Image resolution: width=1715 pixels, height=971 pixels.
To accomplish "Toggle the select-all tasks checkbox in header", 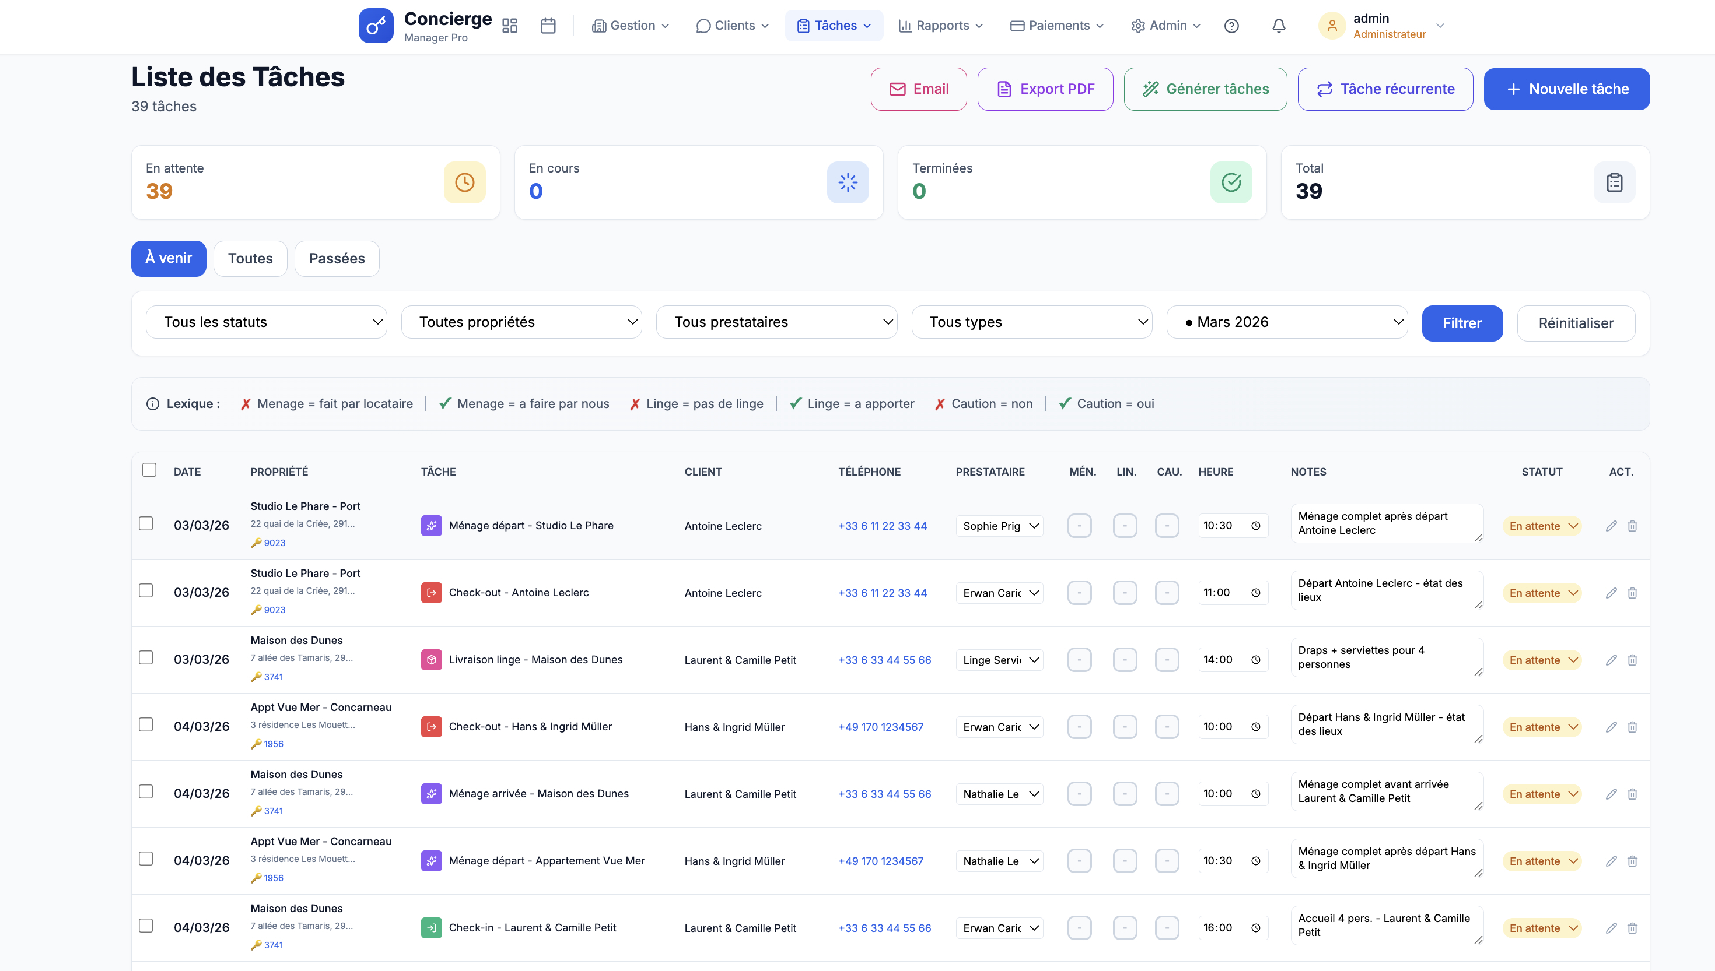I will tap(149, 470).
